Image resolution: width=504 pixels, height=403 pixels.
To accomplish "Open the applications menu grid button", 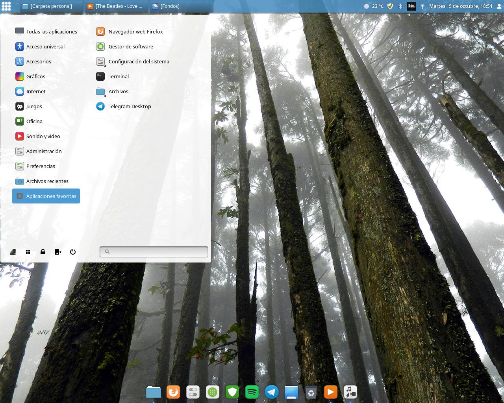I will [x=6, y=6].
